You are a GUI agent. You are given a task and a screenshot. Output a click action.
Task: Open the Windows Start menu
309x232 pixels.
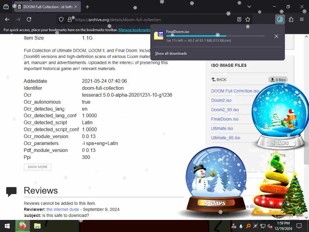[x=7, y=226]
